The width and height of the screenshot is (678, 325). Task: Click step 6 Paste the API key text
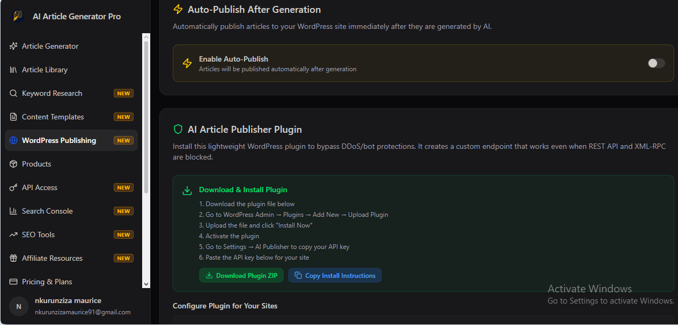click(254, 258)
